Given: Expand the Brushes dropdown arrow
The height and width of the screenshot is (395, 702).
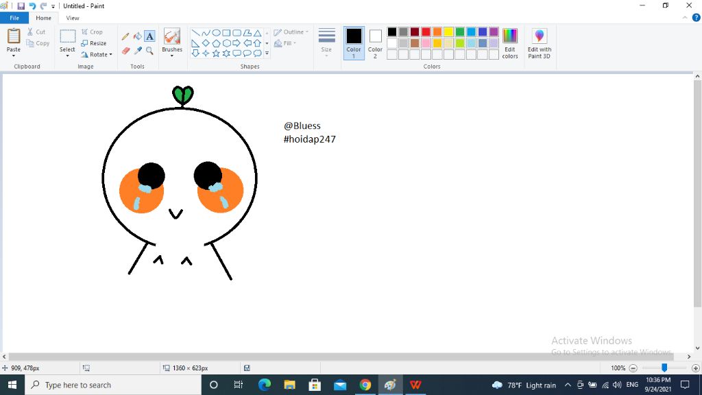Looking at the screenshot, I should coord(172,56).
